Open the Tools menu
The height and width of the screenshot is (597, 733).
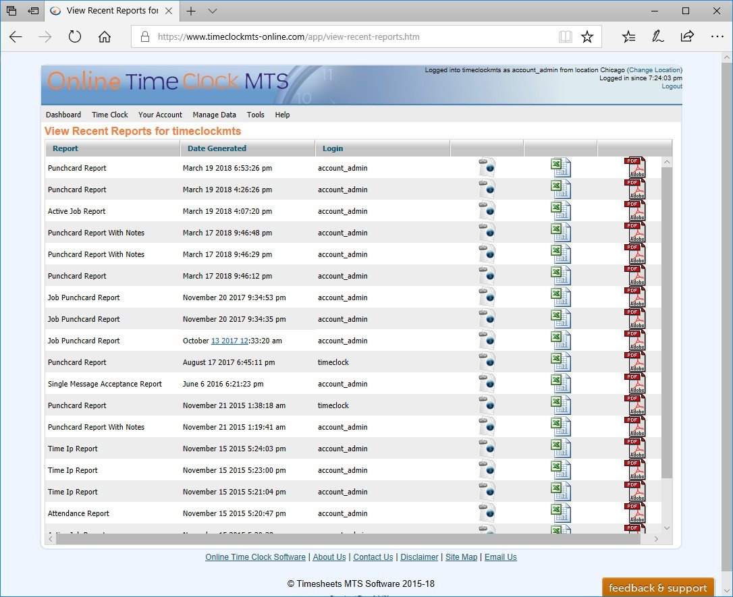pyautogui.click(x=256, y=115)
